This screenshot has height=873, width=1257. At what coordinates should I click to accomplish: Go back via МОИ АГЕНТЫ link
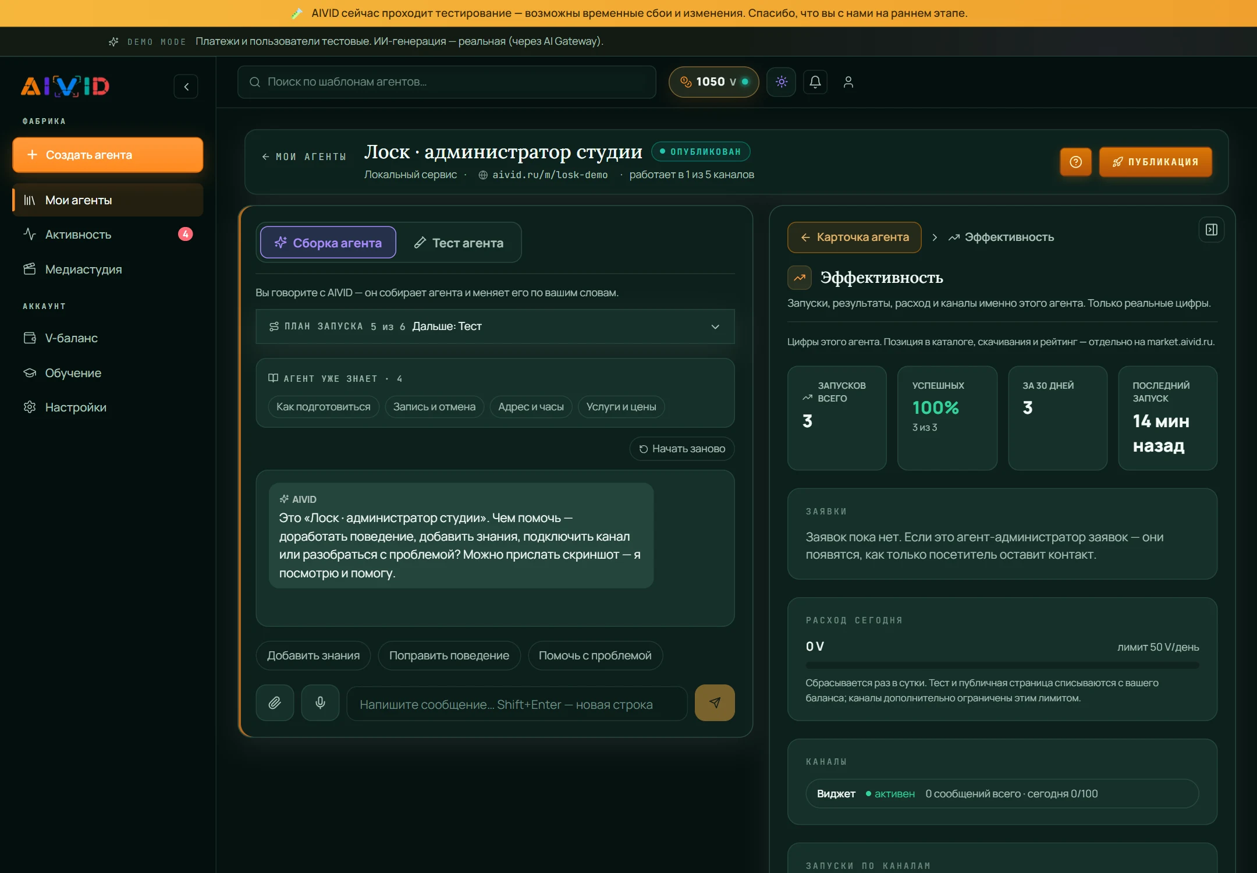(x=304, y=157)
